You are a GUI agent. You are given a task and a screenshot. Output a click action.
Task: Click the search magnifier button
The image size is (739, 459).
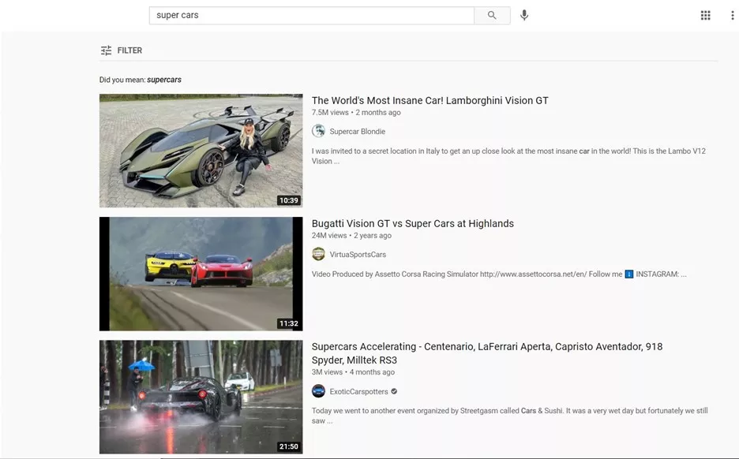492,15
